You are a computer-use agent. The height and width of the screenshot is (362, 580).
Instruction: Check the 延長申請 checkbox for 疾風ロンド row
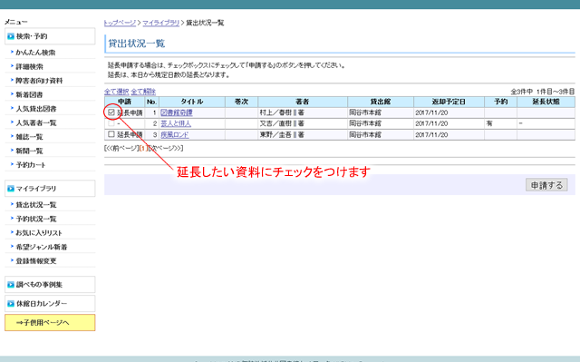(111, 134)
